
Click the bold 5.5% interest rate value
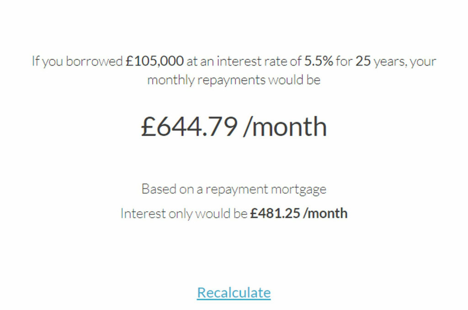[x=319, y=61]
